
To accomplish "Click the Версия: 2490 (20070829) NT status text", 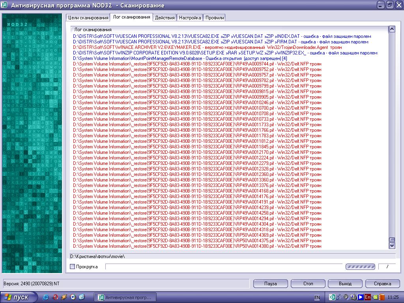I will point(32,284).
